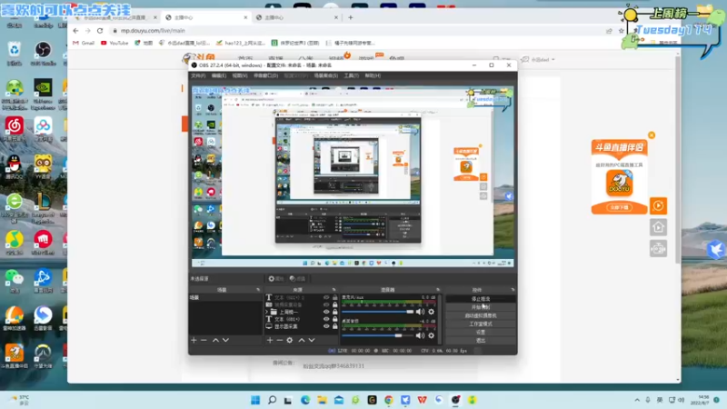This screenshot has height=409, width=727.
Task: Add a new source with the plus icon
Action: pos(270,340)
